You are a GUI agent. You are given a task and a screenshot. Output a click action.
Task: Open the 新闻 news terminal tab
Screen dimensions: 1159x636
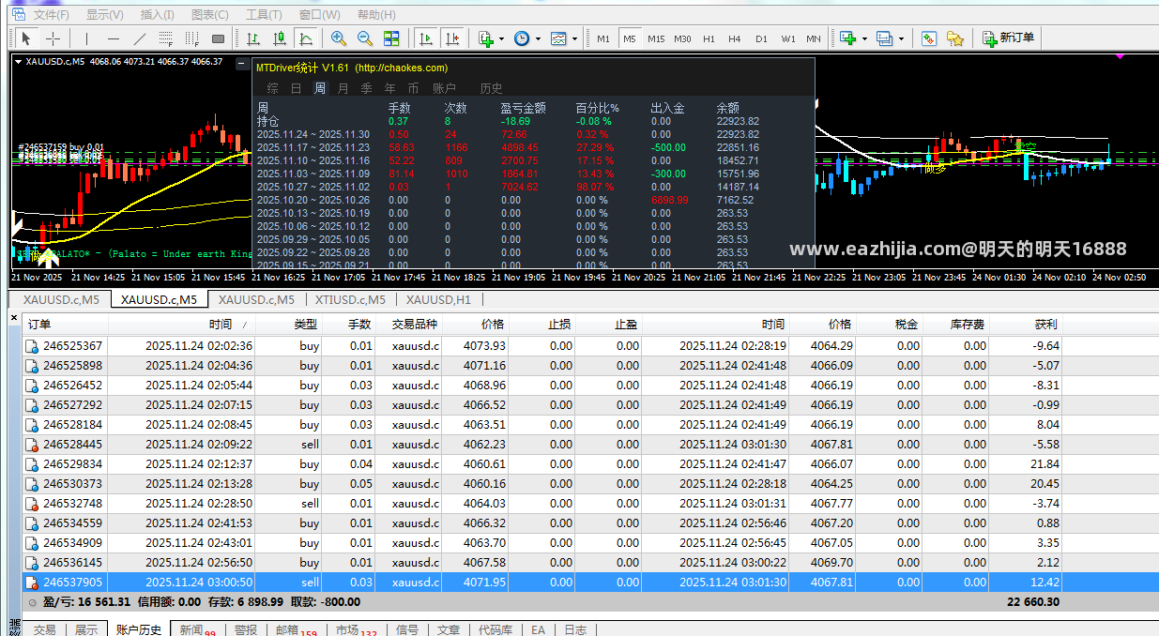pyautogui.click(x=197, y=630)
